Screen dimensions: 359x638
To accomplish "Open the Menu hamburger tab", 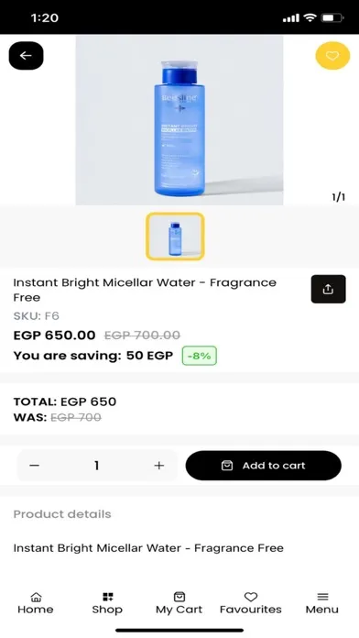I will pyautogui.click(x=322, y=603).
